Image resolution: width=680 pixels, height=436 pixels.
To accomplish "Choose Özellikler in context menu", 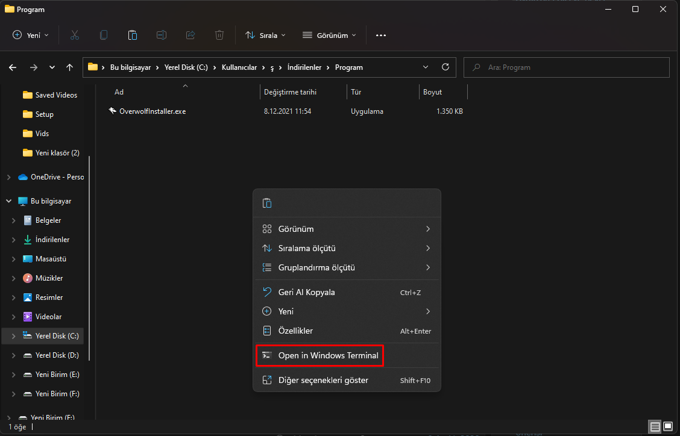I will [347, 331].
